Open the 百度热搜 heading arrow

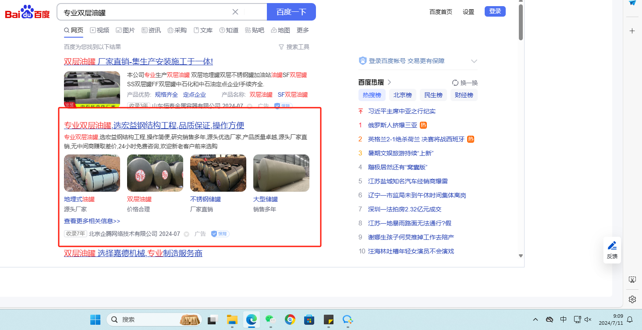tap(389, 82)
